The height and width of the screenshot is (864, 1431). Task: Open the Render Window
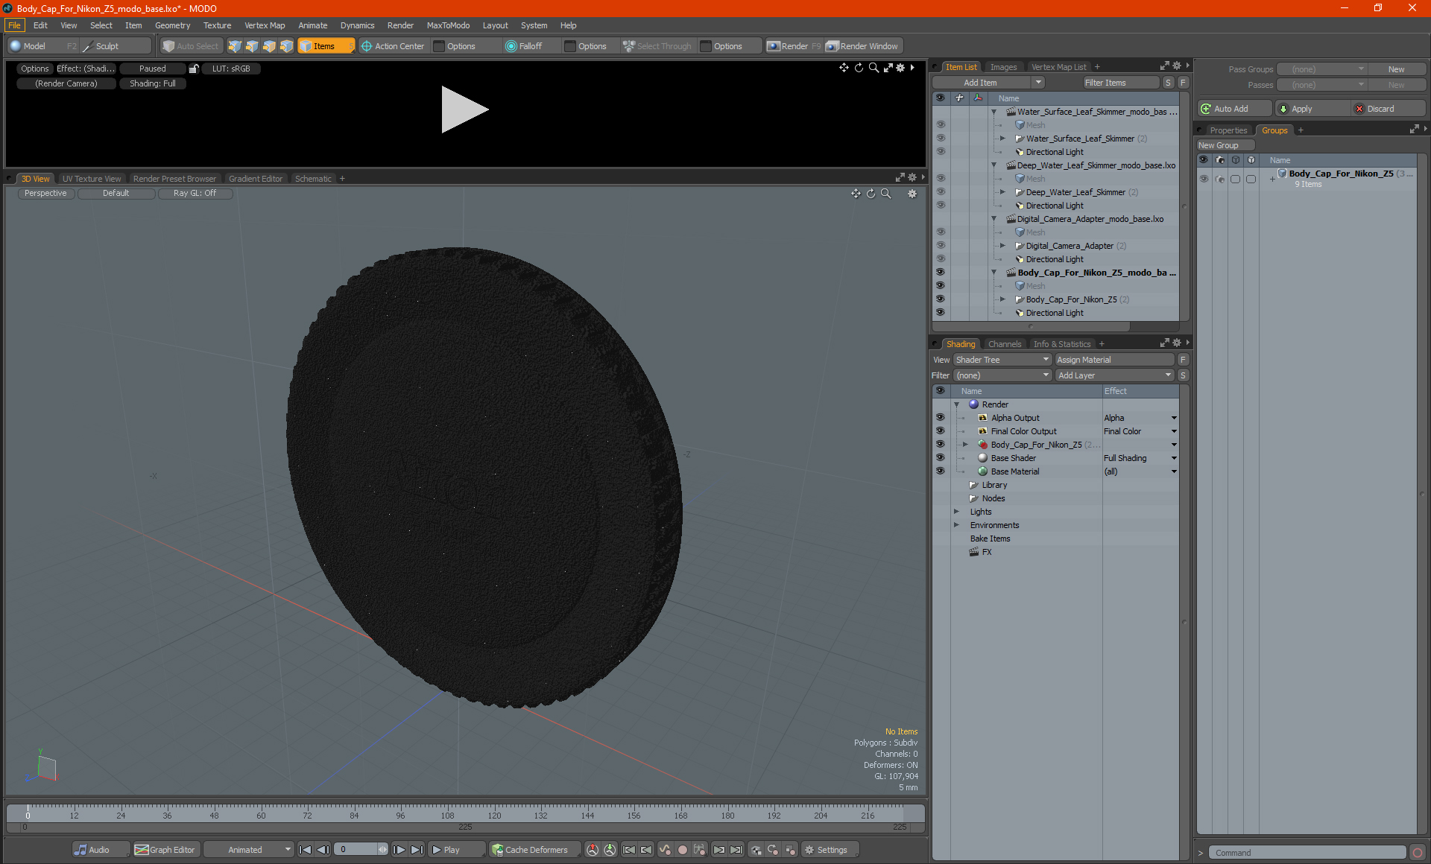(862, 46)
